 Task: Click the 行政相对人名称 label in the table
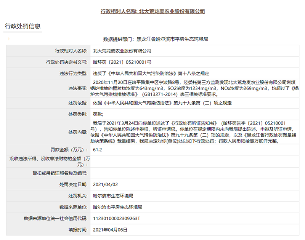pos(71,51)
